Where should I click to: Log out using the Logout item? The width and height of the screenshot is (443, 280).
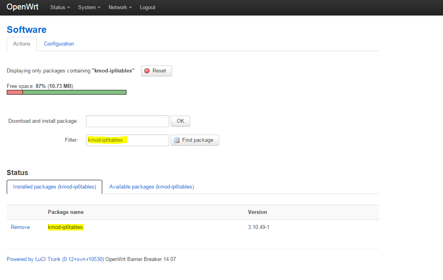tap(147, 8)
